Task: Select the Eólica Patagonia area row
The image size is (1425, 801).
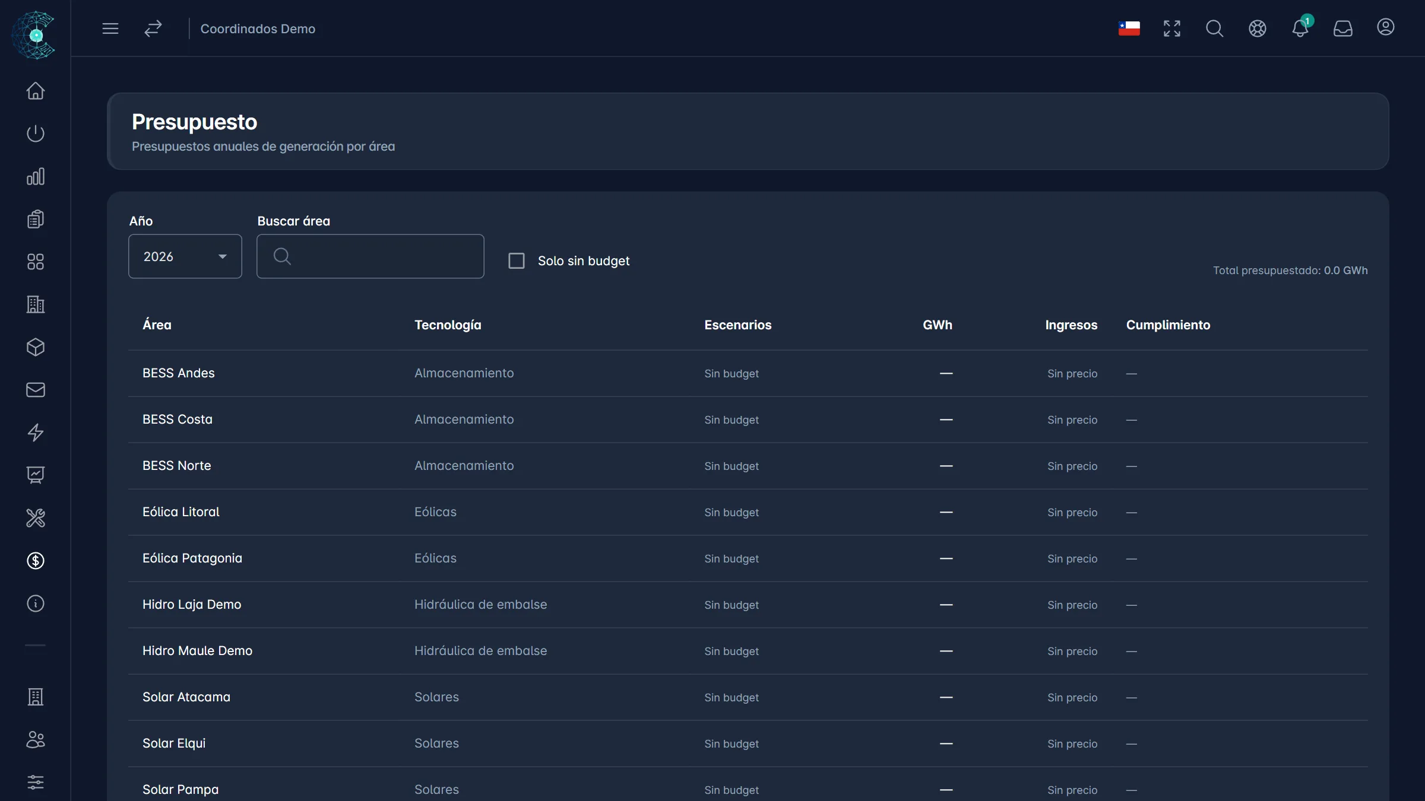Action: click(748, 558)
